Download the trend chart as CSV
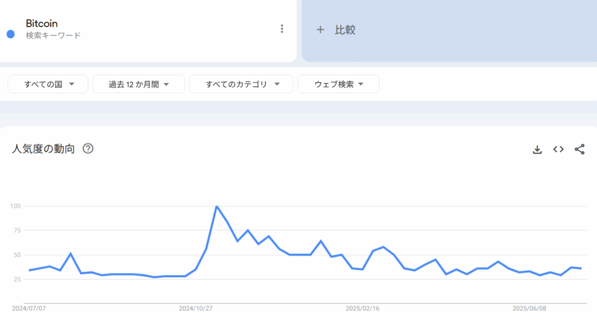The image size is (597, 322). click(537, 150)
